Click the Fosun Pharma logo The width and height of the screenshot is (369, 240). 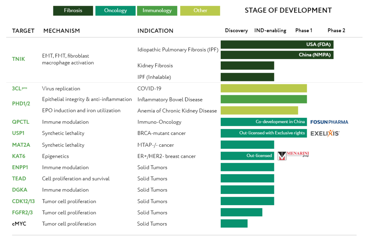(x=329, y=122)
